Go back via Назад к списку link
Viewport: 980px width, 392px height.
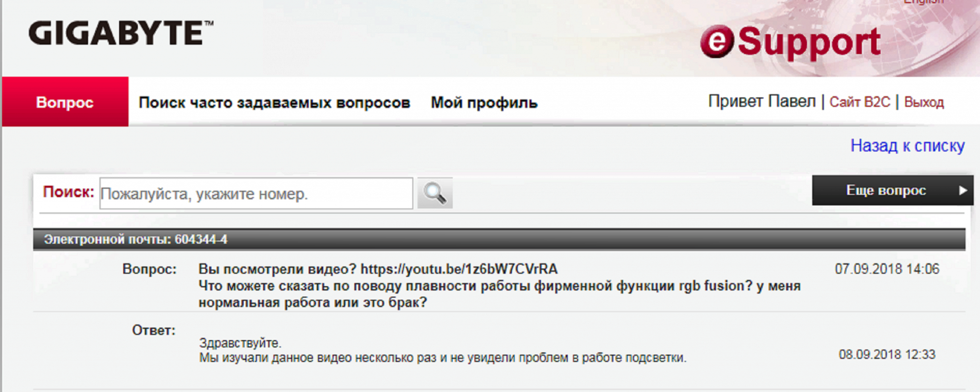908,146
